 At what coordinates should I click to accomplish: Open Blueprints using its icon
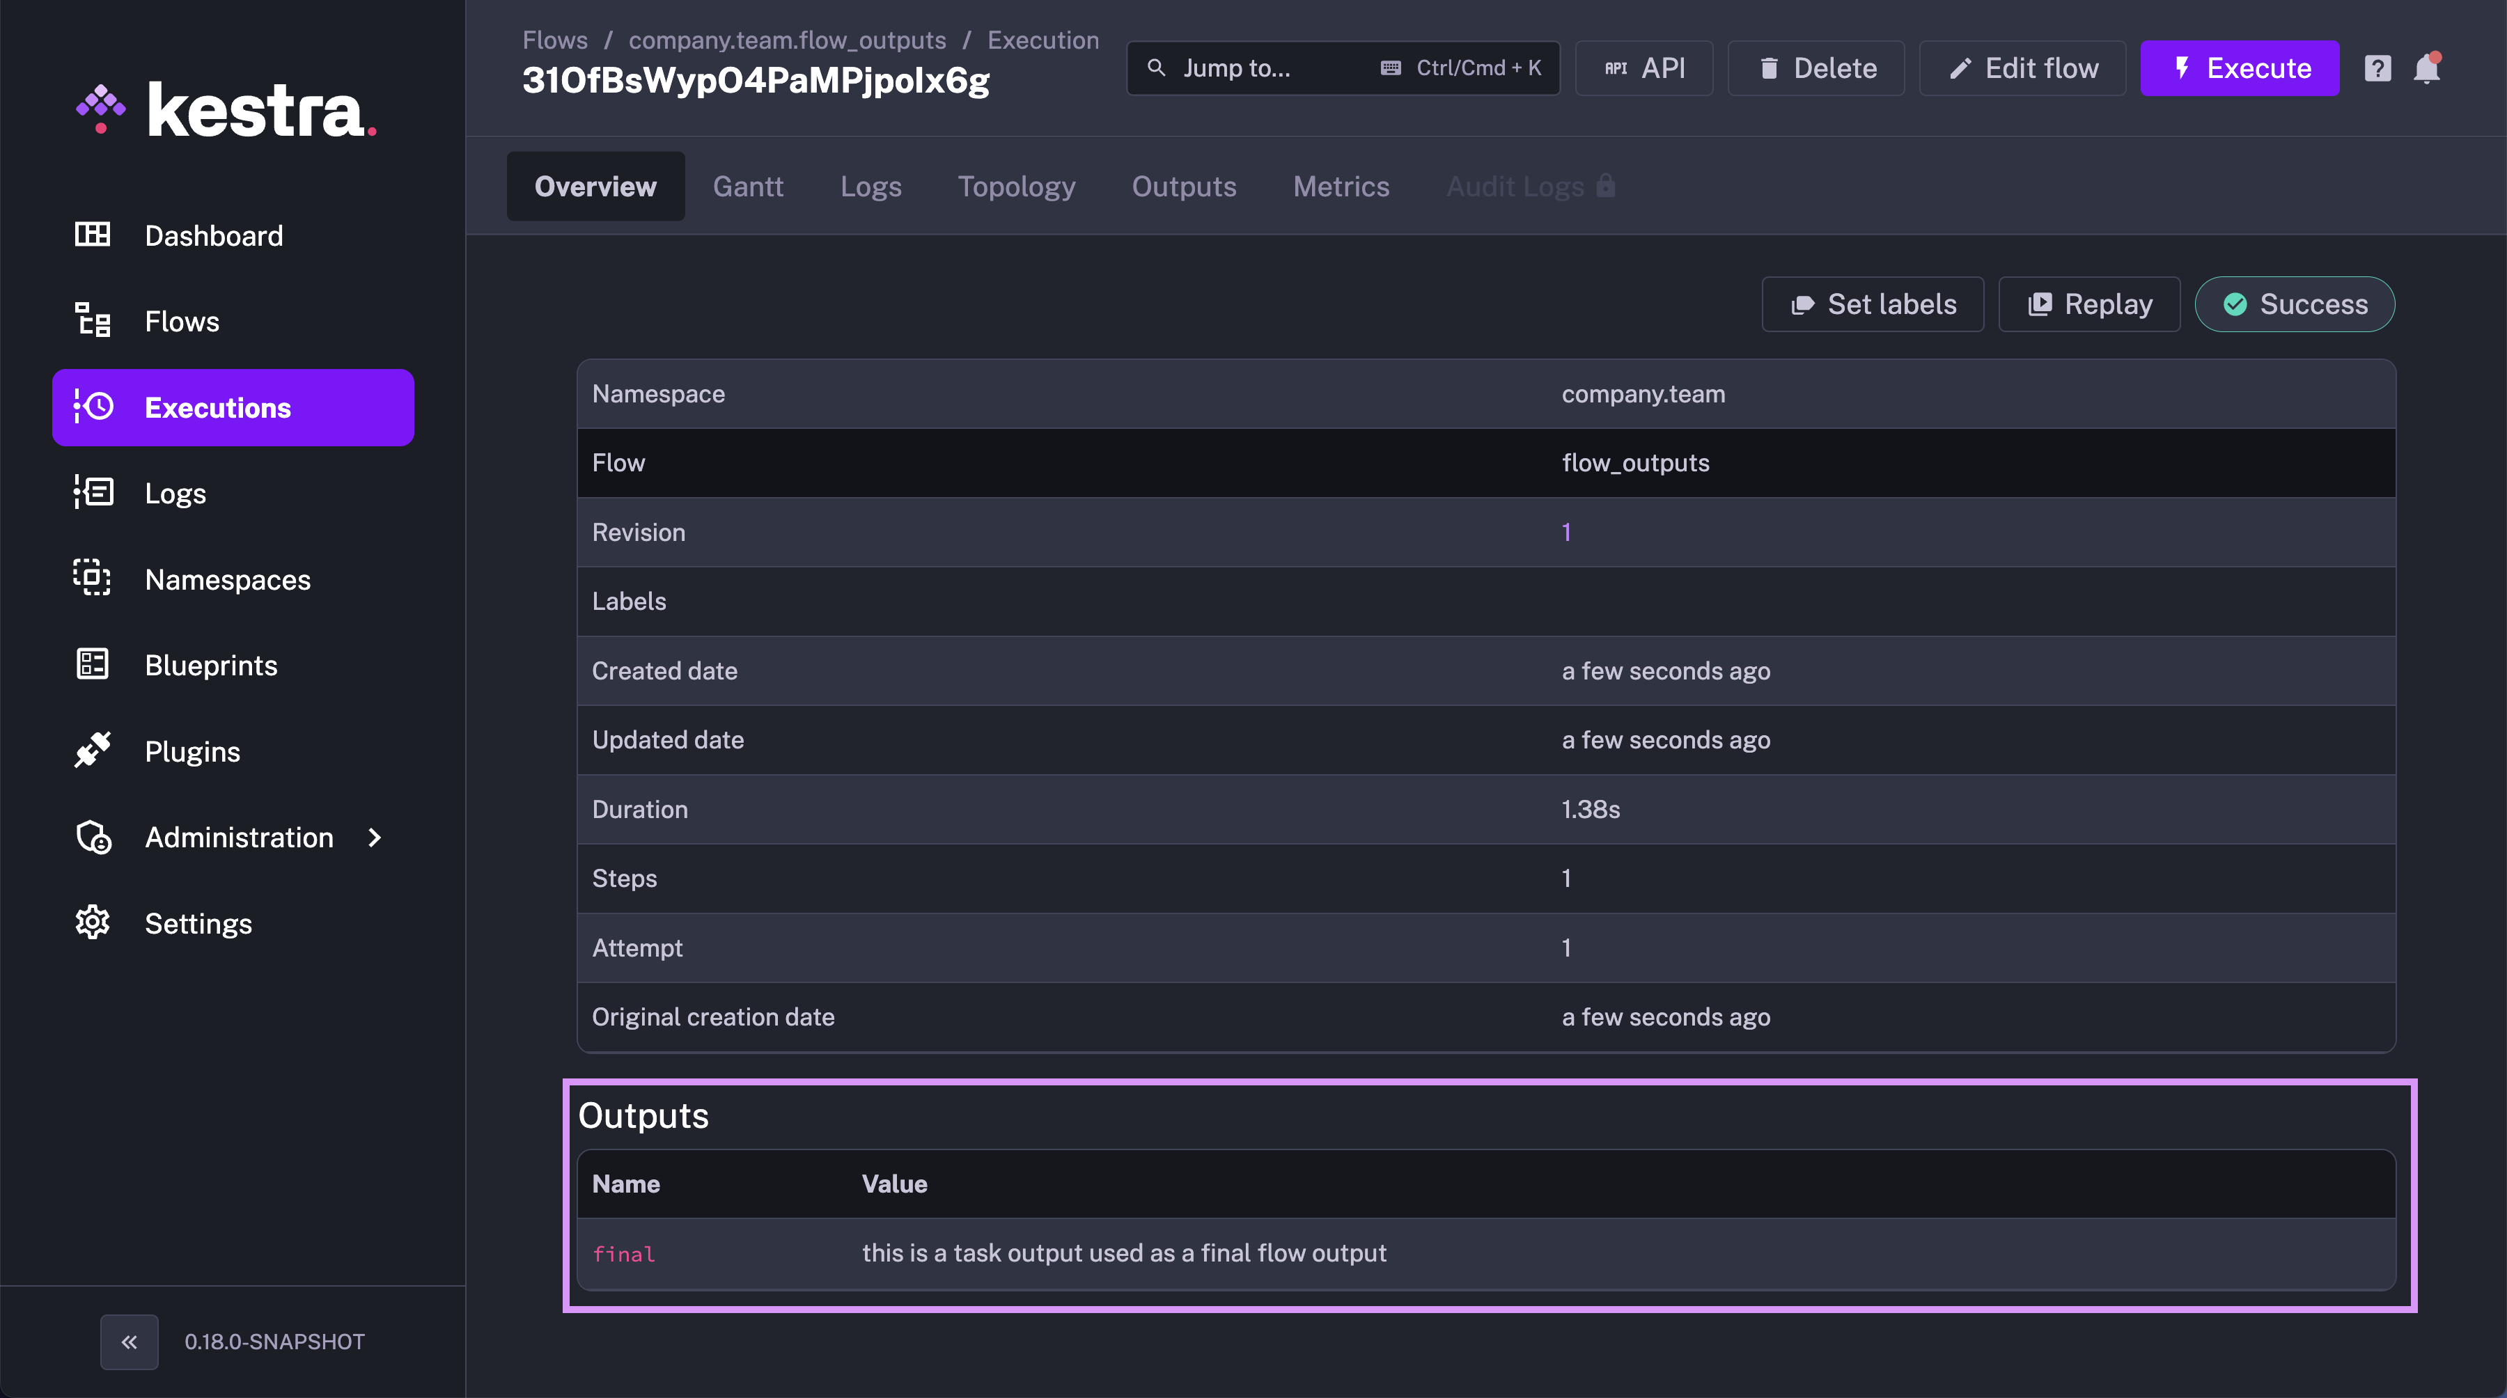coord(93,664)
